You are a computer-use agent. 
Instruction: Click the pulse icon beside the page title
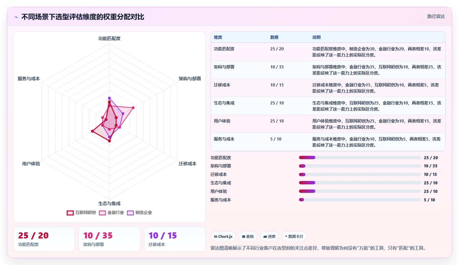[x=16, y=17]
